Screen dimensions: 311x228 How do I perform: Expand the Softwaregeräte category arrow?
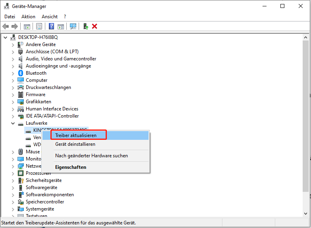[13, 188]
